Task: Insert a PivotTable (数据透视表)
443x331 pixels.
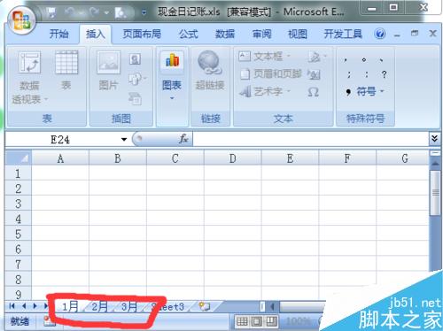Action: click(x=29, y=77)
